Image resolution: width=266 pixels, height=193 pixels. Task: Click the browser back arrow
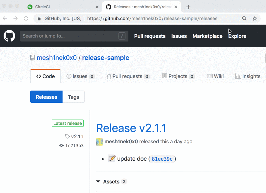[x=5, y=18]
